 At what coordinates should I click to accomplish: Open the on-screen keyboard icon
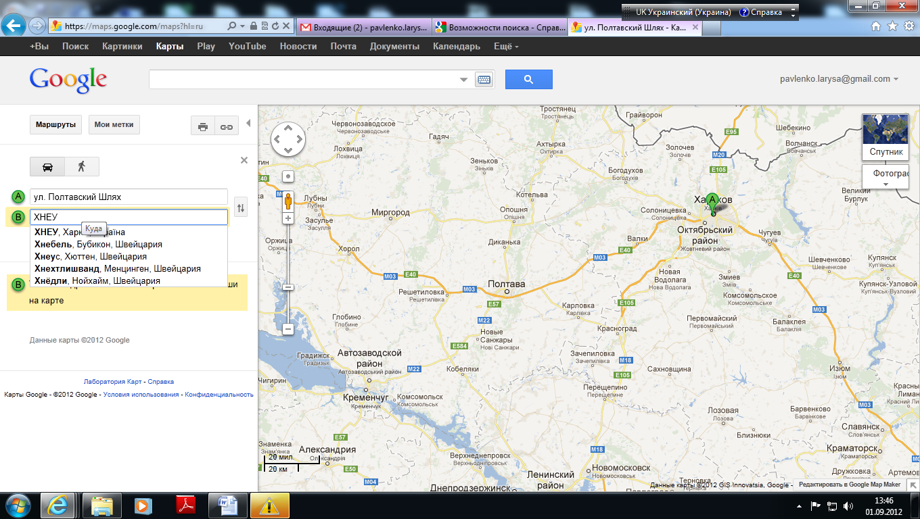coord(484,79)
